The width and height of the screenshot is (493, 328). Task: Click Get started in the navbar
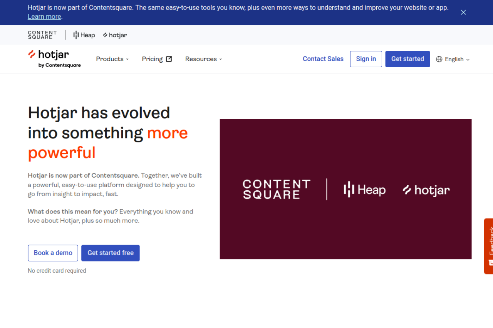coord(407,59)
